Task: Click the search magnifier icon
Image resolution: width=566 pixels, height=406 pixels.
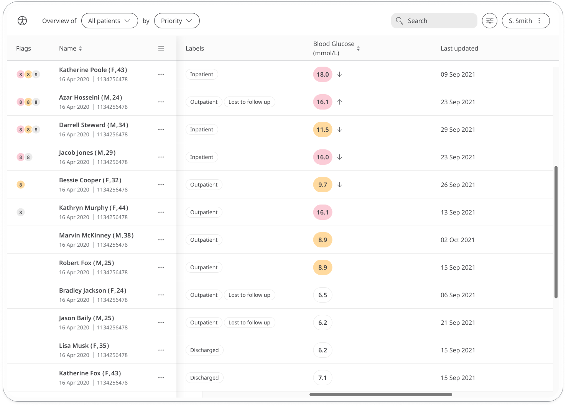Action: tap(399, 21)
